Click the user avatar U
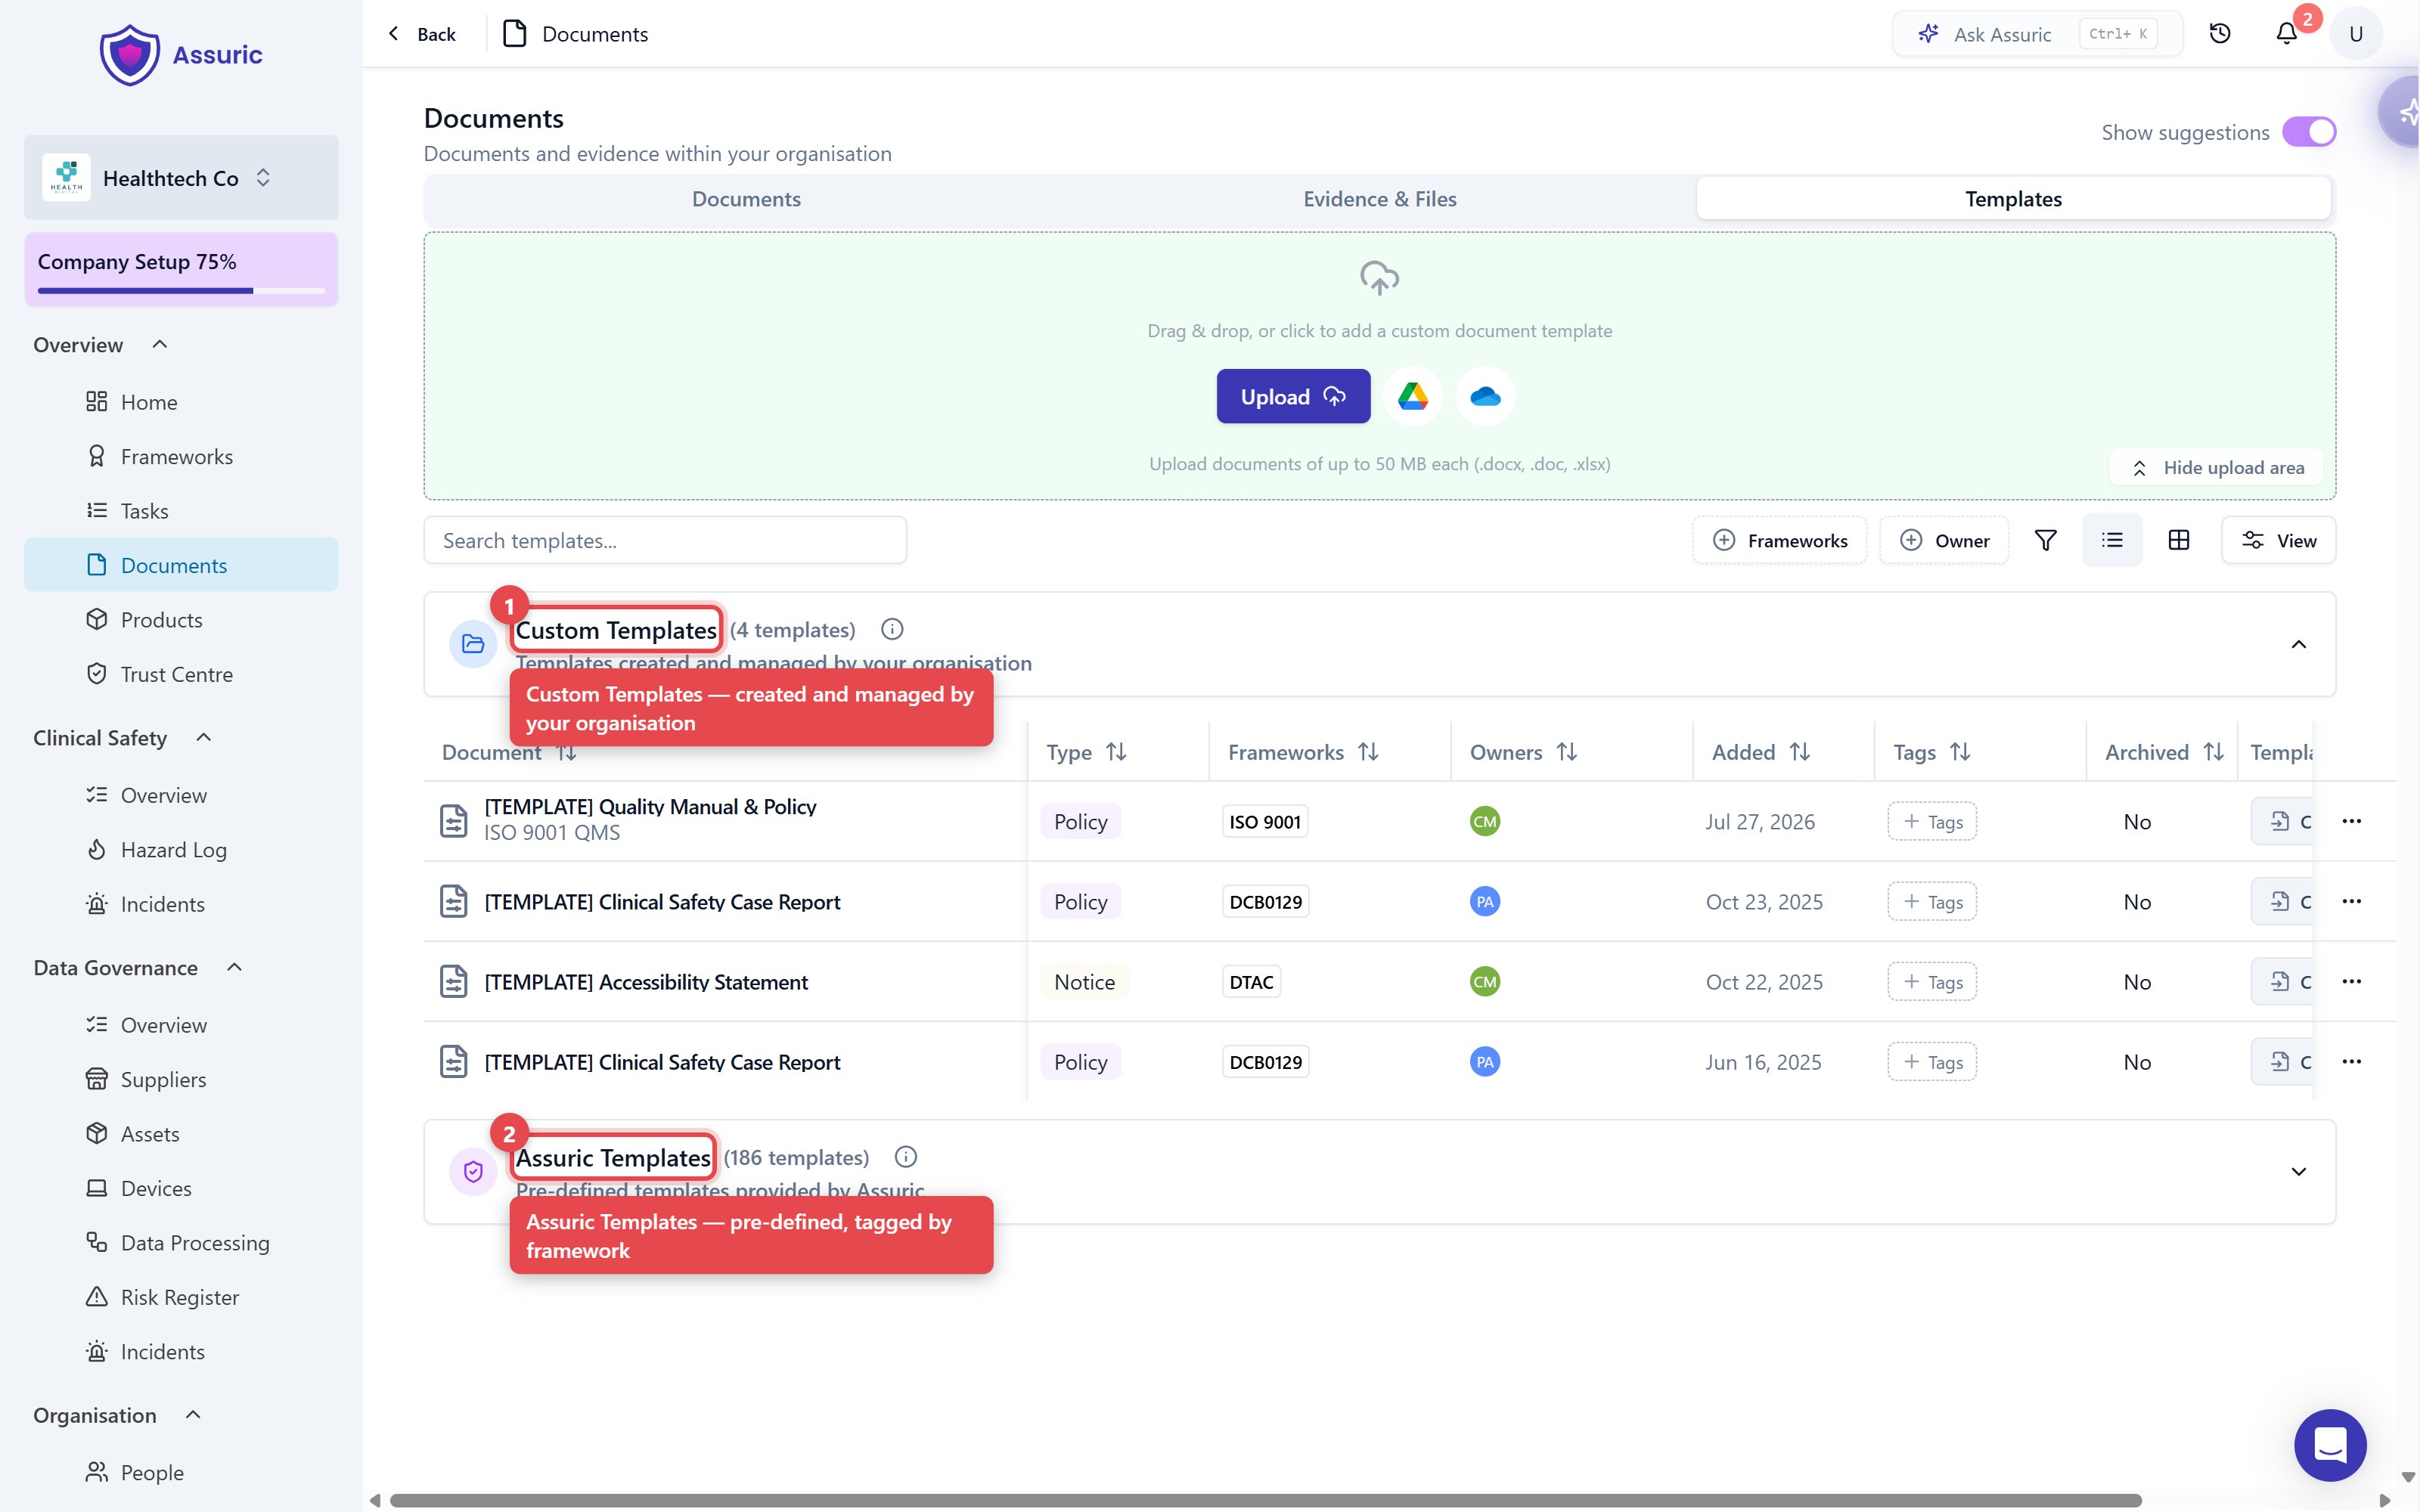The image size is (2420, 1512). 2356,34
